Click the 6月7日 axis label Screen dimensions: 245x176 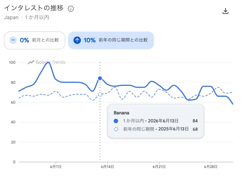tap(56, 167)
